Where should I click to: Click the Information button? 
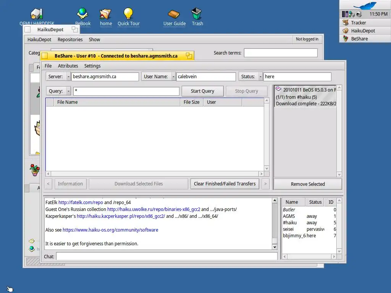(x=70, y=184)
